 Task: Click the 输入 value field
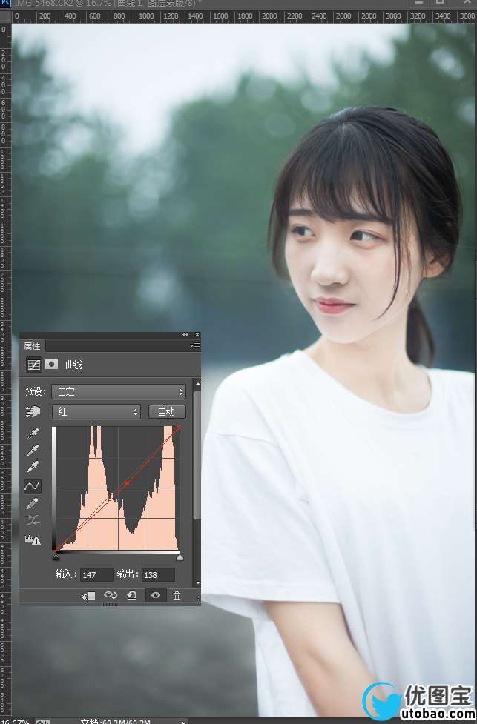[96, 575]
